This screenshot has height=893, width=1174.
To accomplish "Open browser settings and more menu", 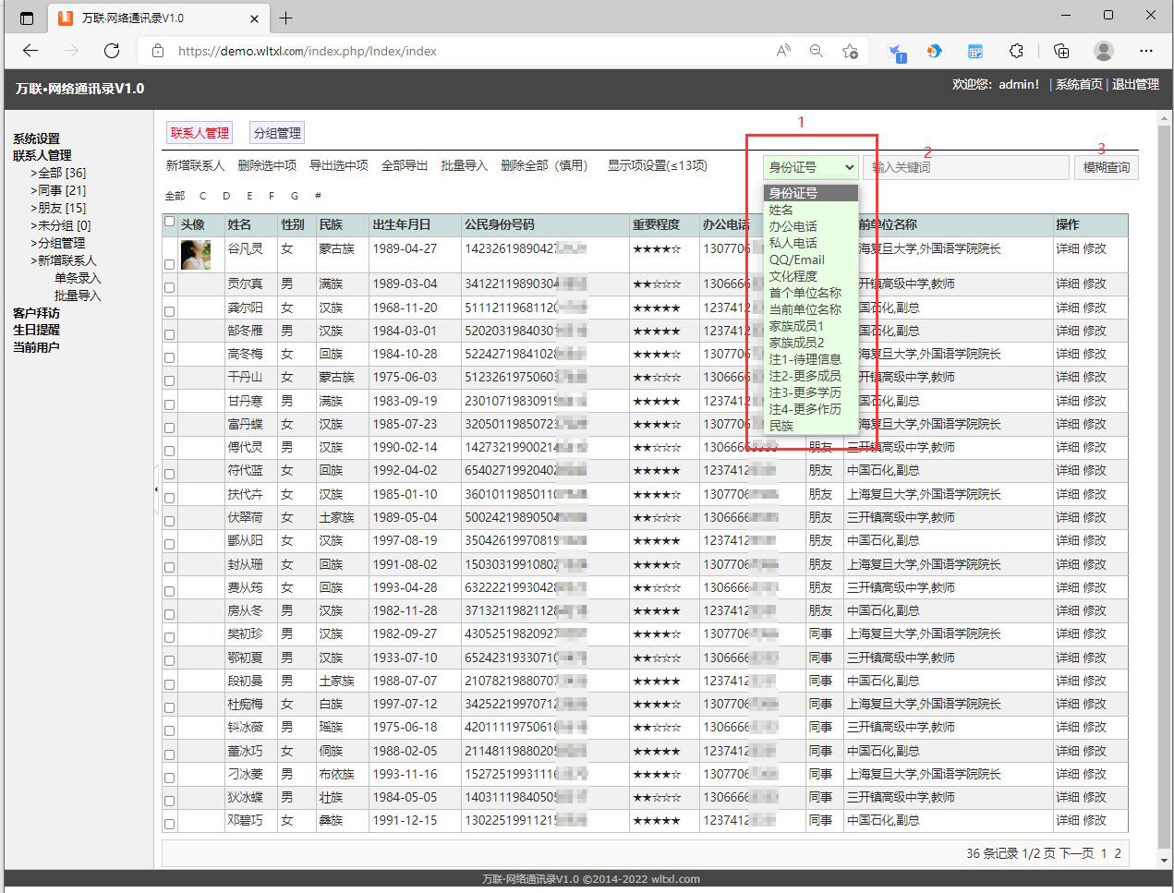I will [x=1146, y=51].
